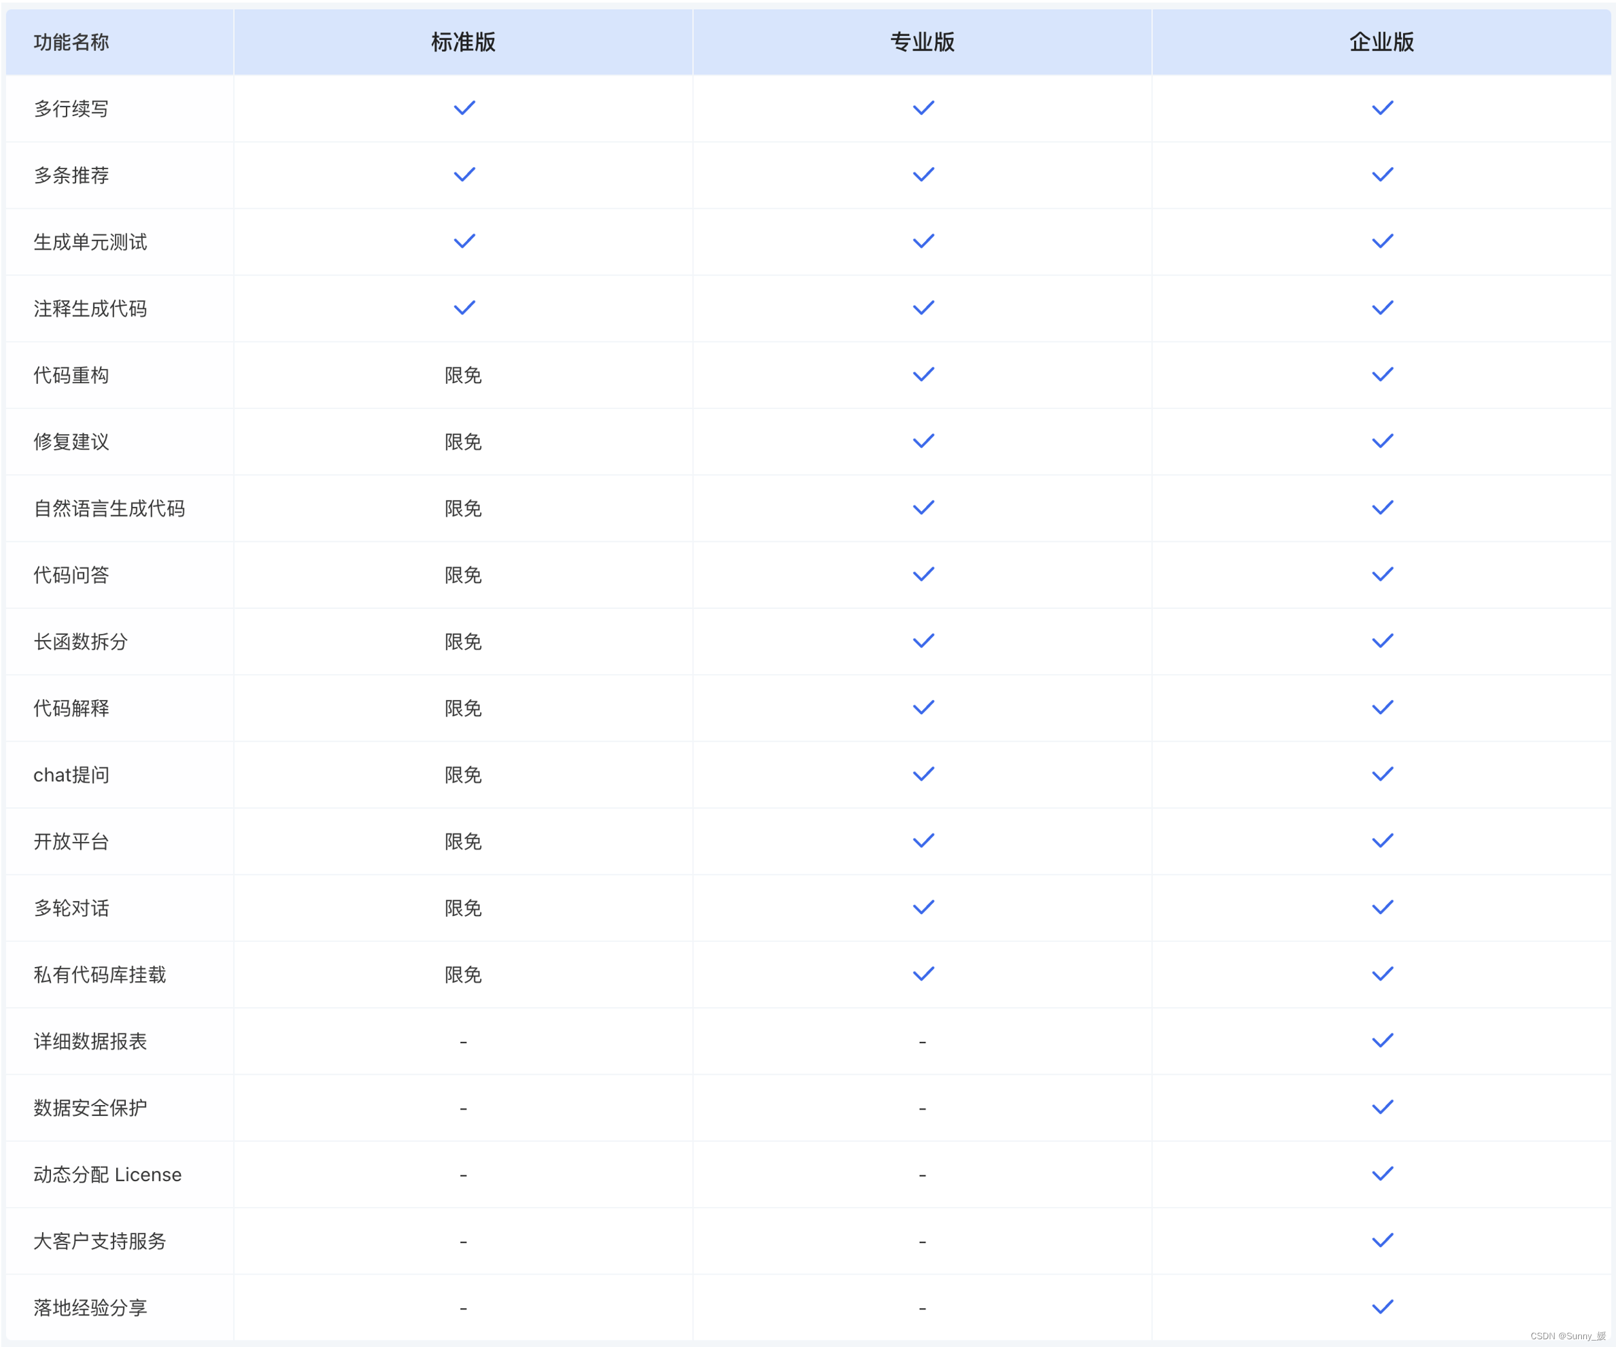Image resolution: width=1616 pixels, height=1347 pixels.
Task: Select the 专业版 column header
Action: 922,43
